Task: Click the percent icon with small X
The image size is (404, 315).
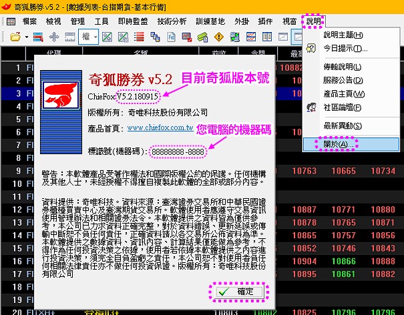Action: click(x=123, y=37)
